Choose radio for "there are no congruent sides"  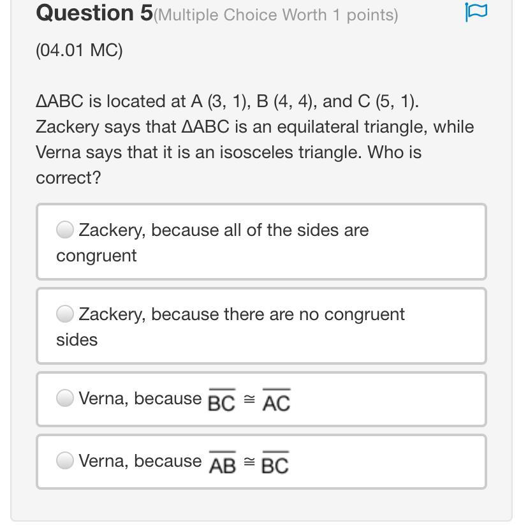point(64,314)
